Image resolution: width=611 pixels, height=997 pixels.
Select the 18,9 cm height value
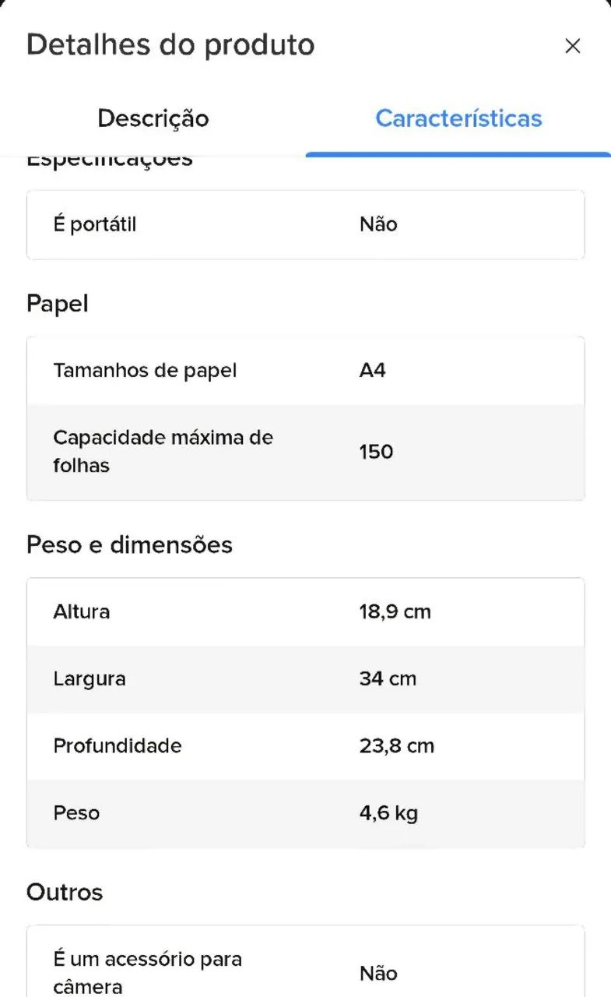395,612
